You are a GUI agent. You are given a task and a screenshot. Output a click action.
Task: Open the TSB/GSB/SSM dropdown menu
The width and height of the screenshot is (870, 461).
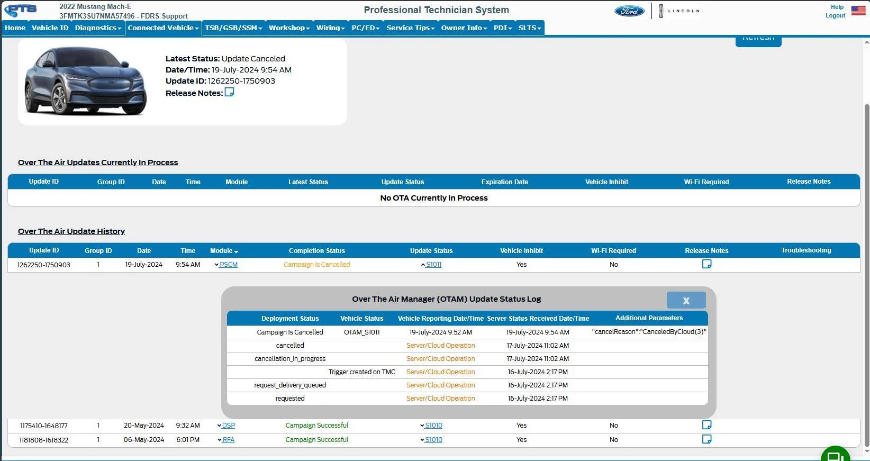[x=233, y=28]
